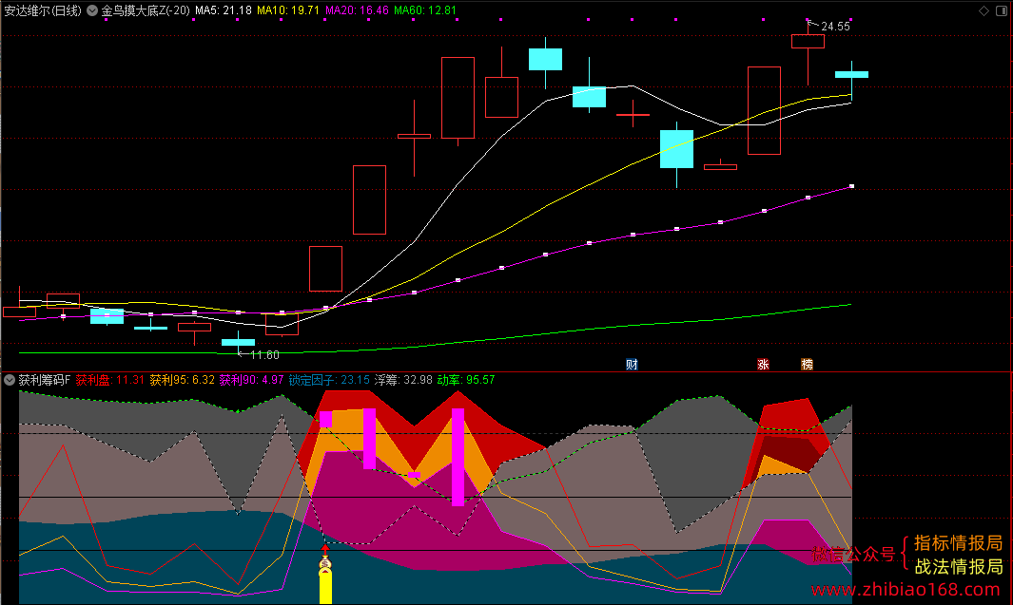The image size is (1013, 605).
Task: Click the 11.60 low price label
Action: tap(264, 355)
